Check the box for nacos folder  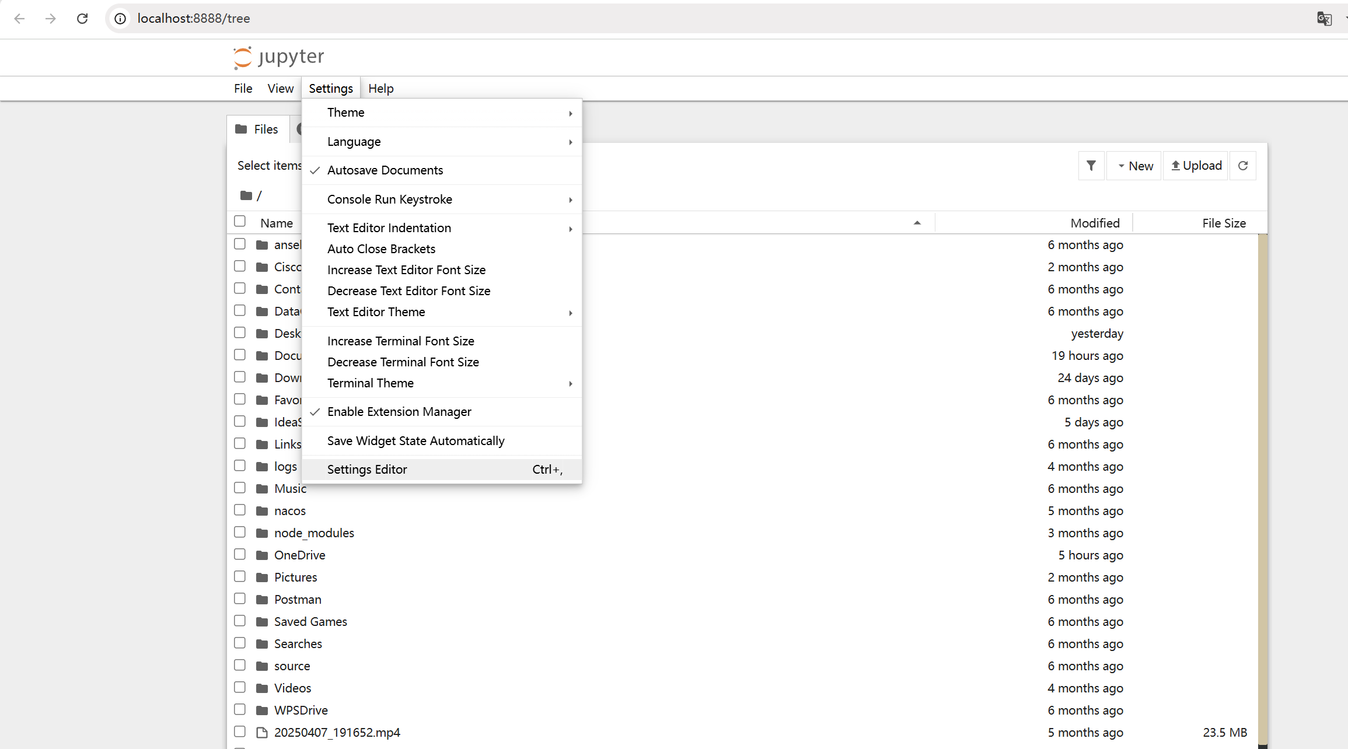point(240,510)
